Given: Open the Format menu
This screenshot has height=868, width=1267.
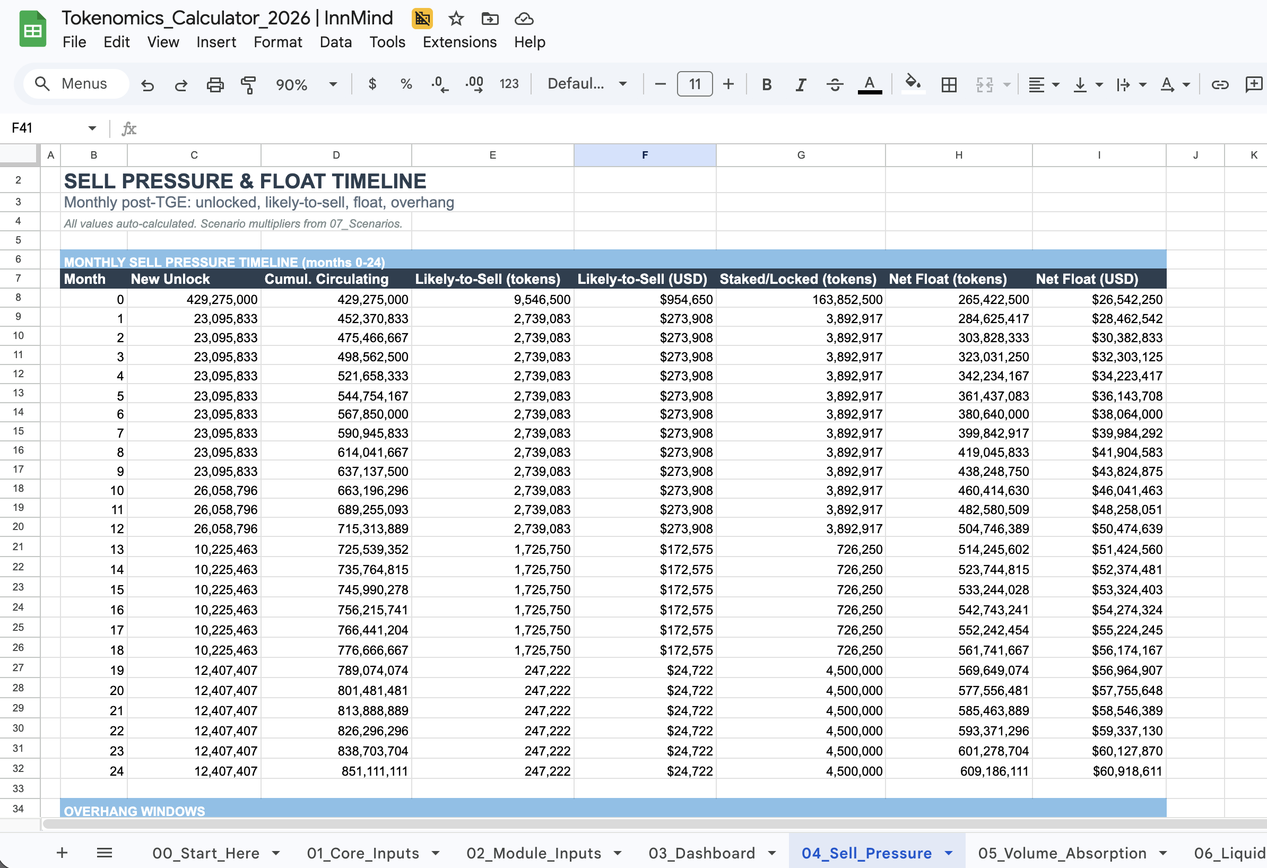Looking at the screenshot, I should pyautogui.click(x=277, y=42).
